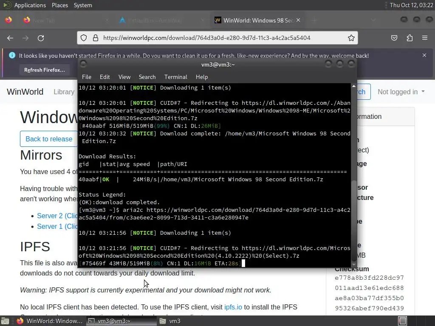The image size is (435, 326).
Task: Show site tracking protection shield info
Action: pyautogui.click(x=84, y=38)
